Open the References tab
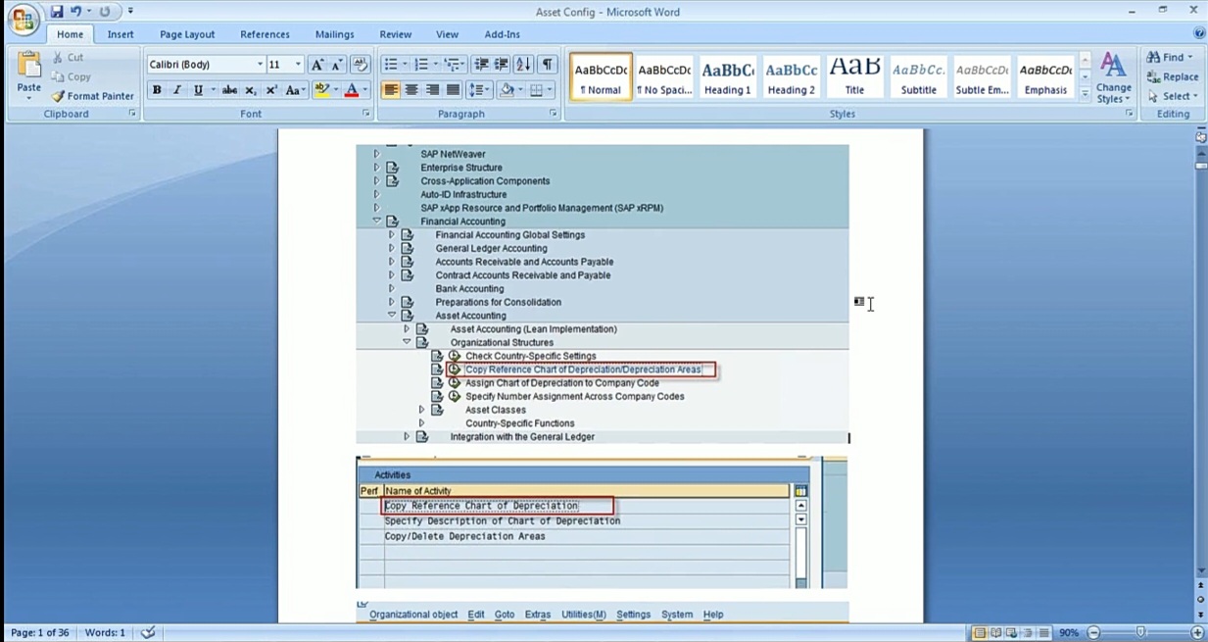This screenshot has height=642, width=1208. tap(265, 34)
